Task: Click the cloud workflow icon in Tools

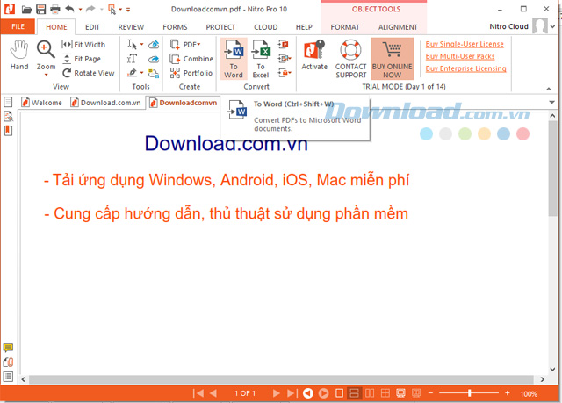Action: coord(154,73)
